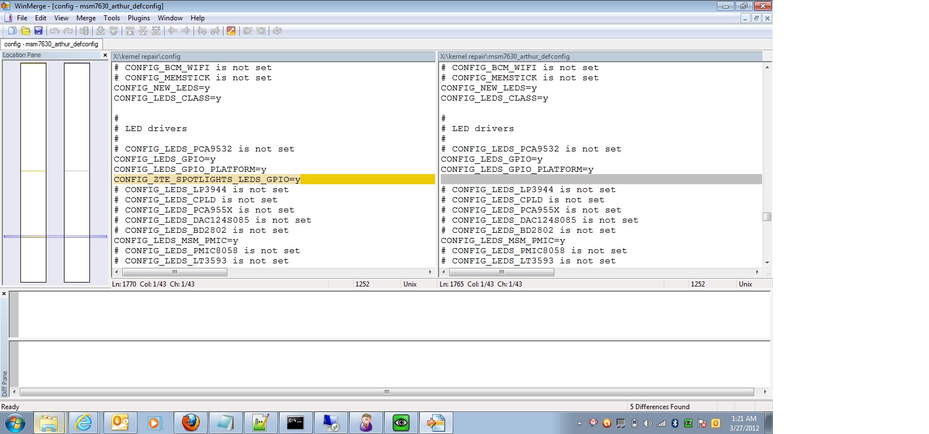Close the Location Pane

[x=105, y=55]
